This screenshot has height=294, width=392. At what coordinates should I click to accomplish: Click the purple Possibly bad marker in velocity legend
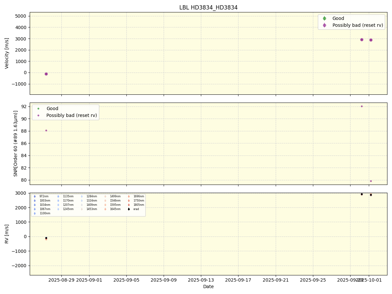tap(324, 25)
